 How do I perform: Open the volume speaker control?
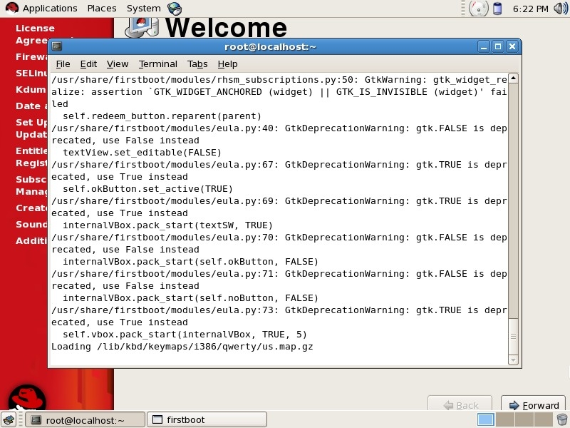(561, 9)
